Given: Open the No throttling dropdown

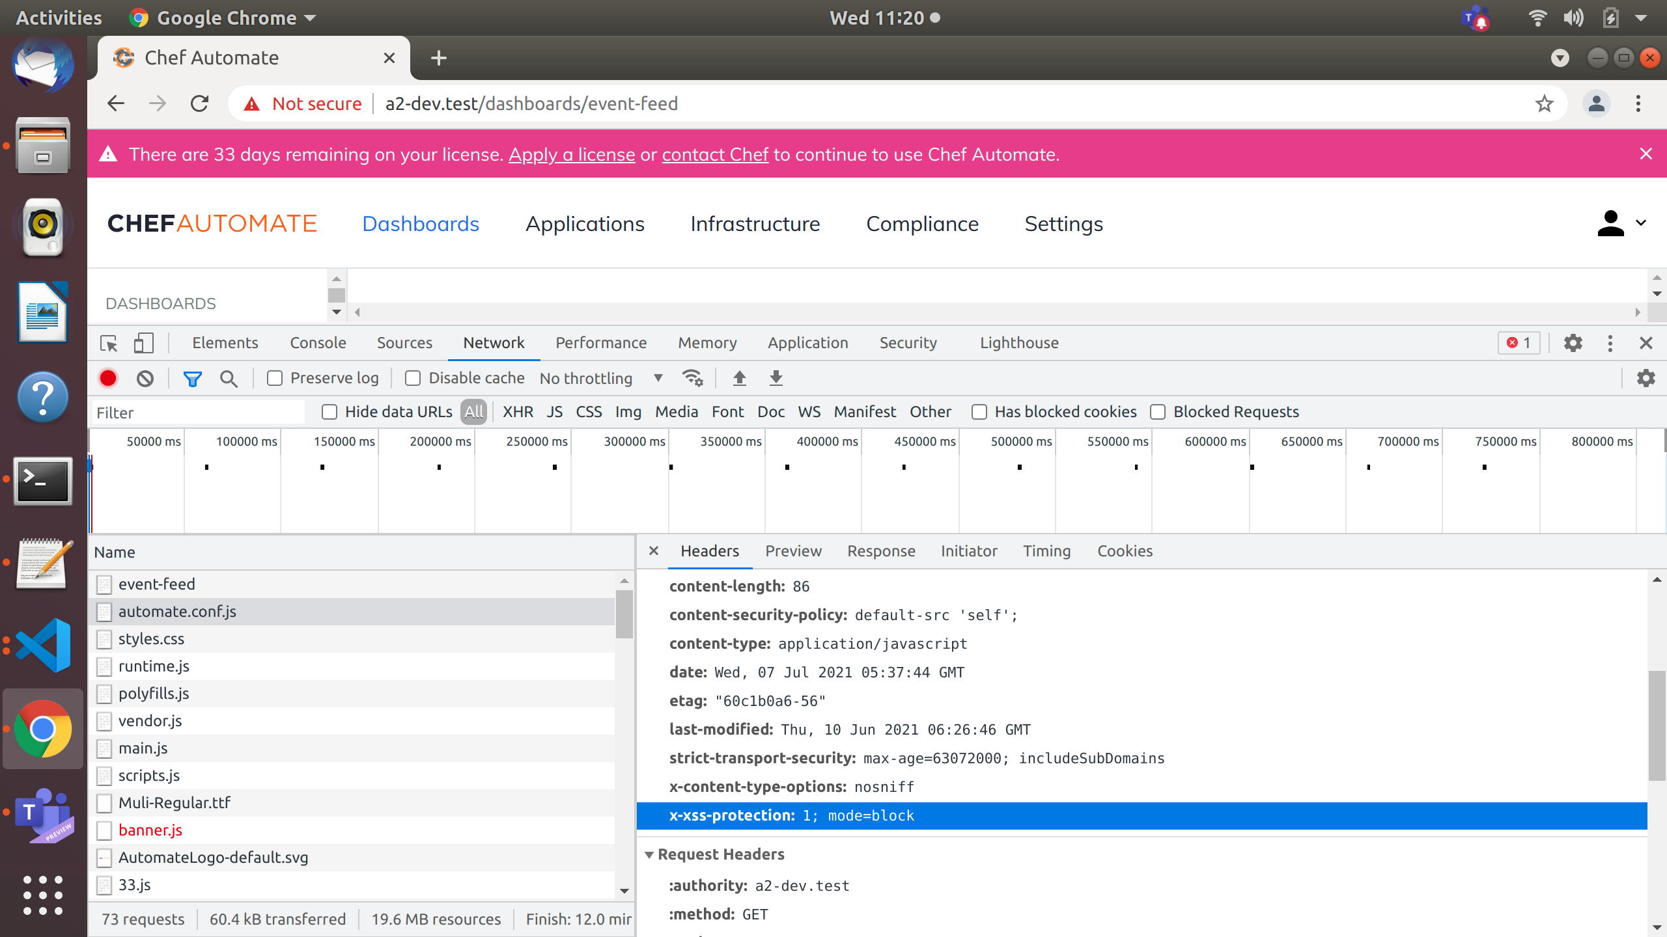Looking at the screenshot, I should point(599,378).
